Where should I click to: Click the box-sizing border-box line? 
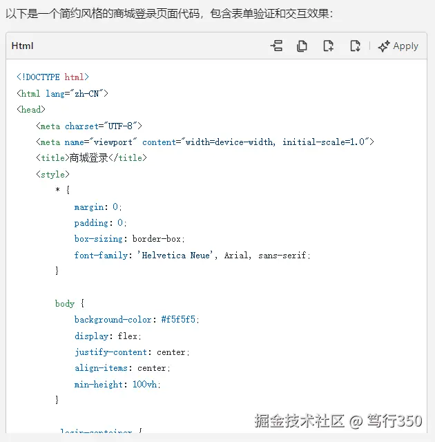tap(130, 239)
